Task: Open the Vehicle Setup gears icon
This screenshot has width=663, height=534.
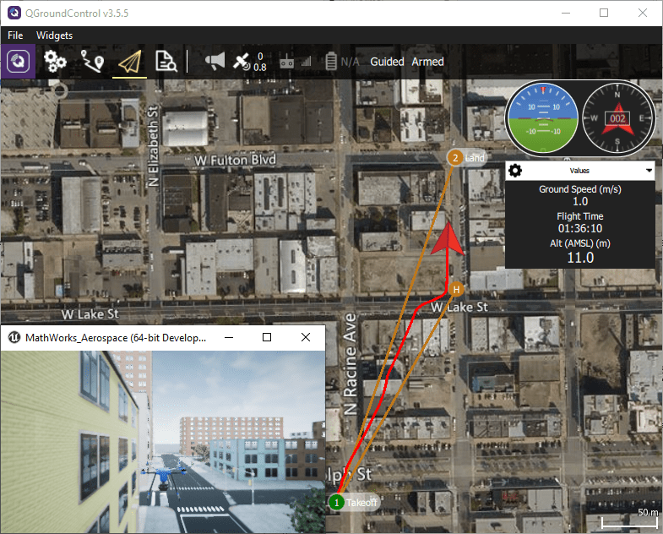Action: click(55, 62)
